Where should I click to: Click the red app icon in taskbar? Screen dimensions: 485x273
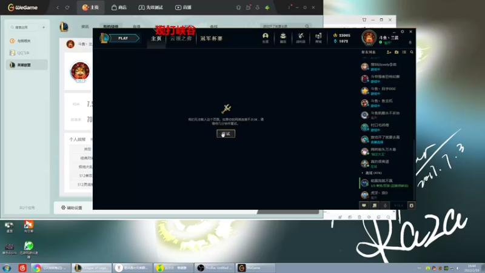tap(22, 268)
